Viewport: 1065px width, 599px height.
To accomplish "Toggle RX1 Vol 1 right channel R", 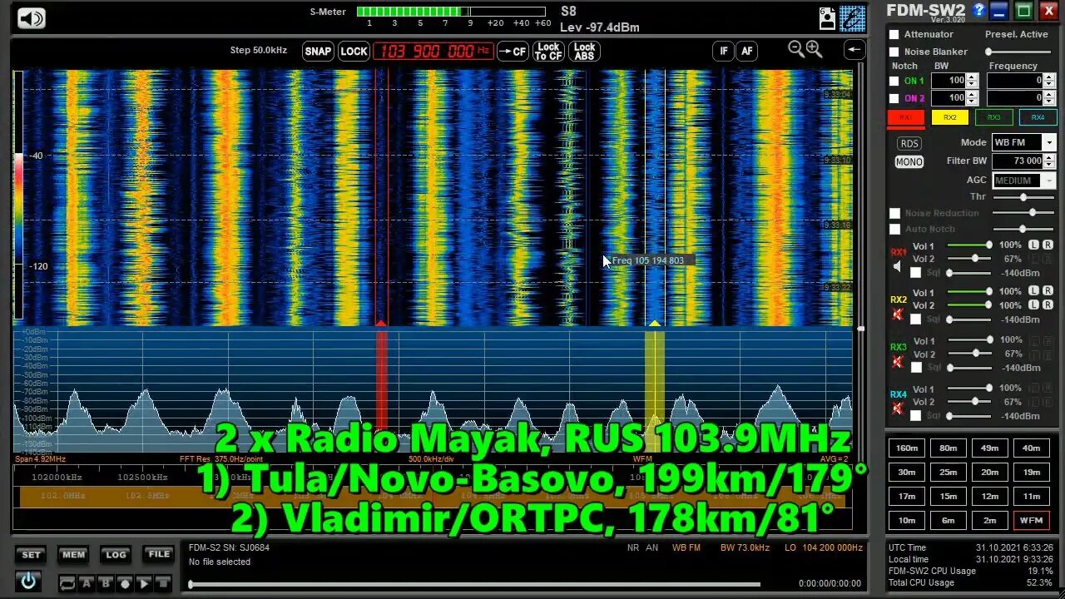I will (x=1048, y=245).
